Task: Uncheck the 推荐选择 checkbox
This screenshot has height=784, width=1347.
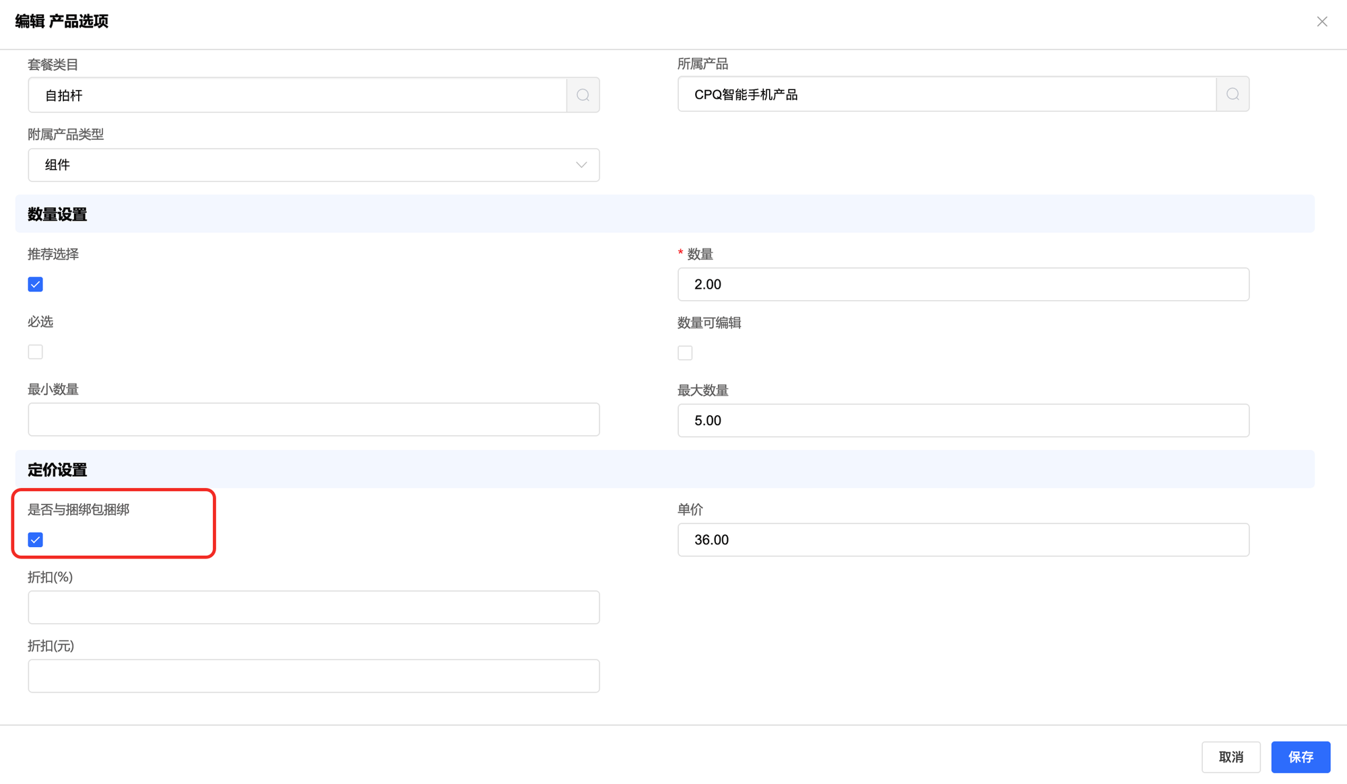Action: [36, 285]
